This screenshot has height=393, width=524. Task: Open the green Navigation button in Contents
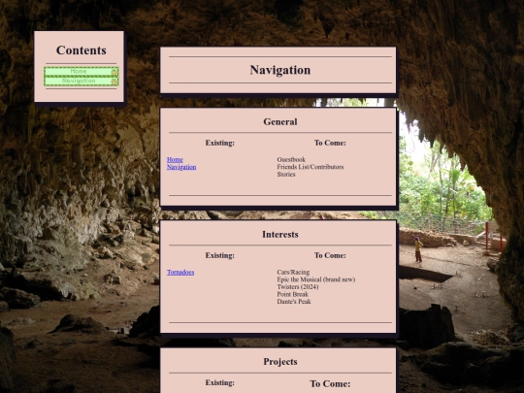(82, 81)
